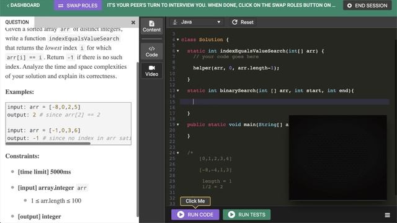Click the '// your code goes here' comment
This screenshot has width=397, height=223.
coord(226,56)
